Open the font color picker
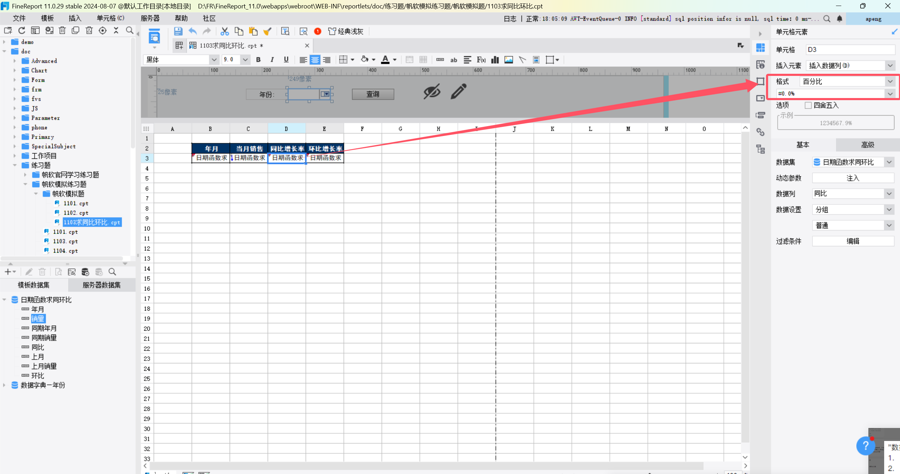900x474 pixels. click(395, 60)
